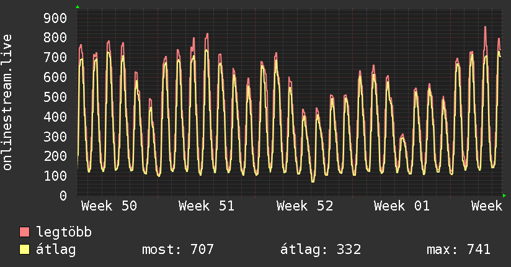Select the Week 01 axis label
511x267 pixels.
pos(402,206)
